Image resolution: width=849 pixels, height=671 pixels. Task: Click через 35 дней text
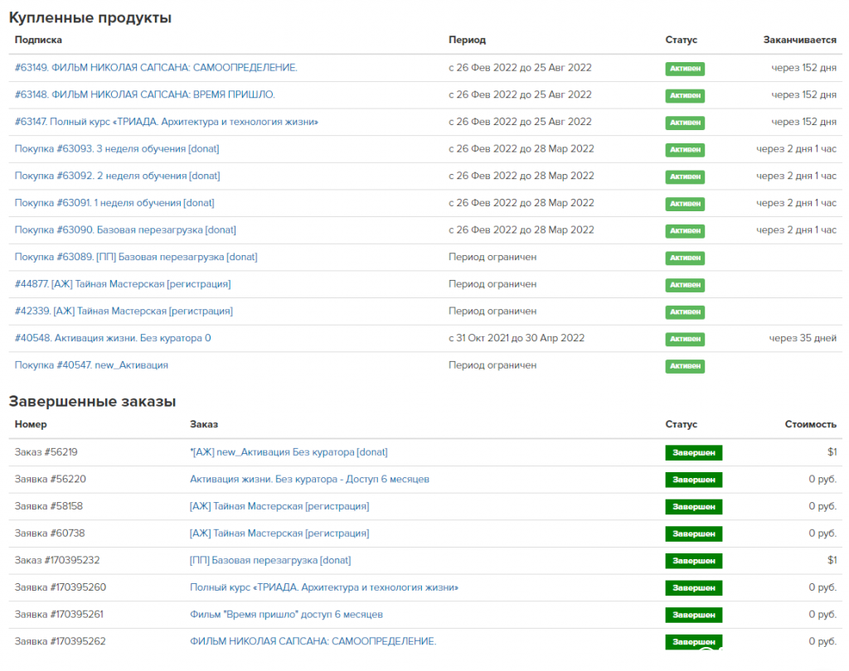point(803,338)
